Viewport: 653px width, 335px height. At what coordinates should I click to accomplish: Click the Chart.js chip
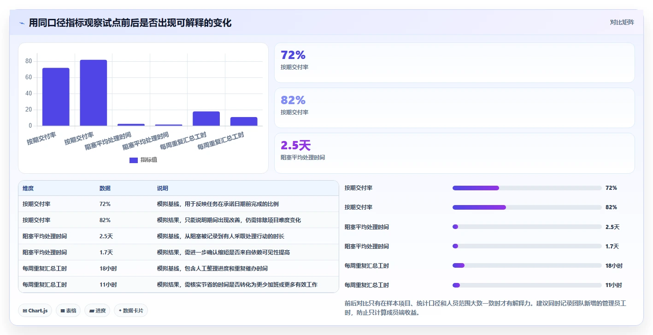tap(35, 311)
